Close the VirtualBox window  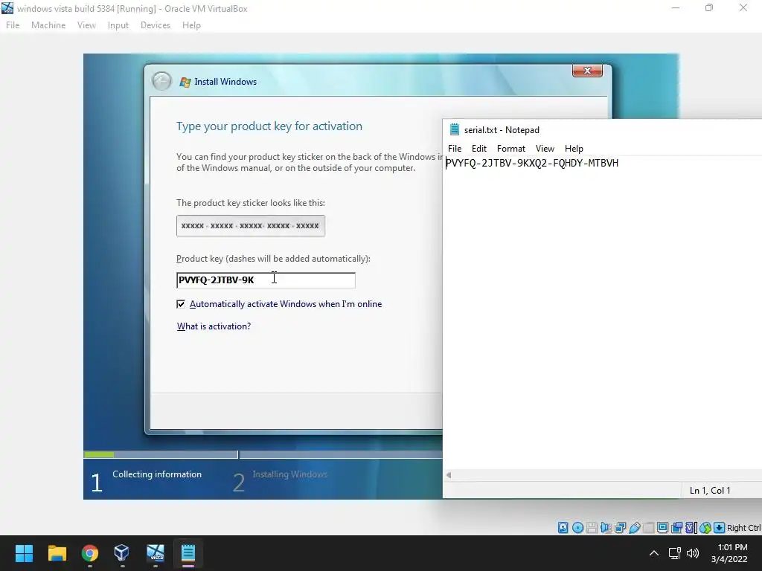743,8
